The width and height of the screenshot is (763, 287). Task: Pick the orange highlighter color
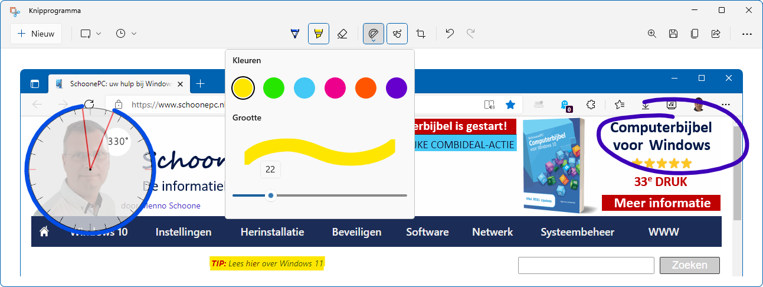click(366, 87)
